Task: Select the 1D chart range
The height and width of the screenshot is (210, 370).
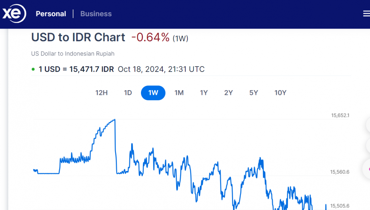Action: 128,93
